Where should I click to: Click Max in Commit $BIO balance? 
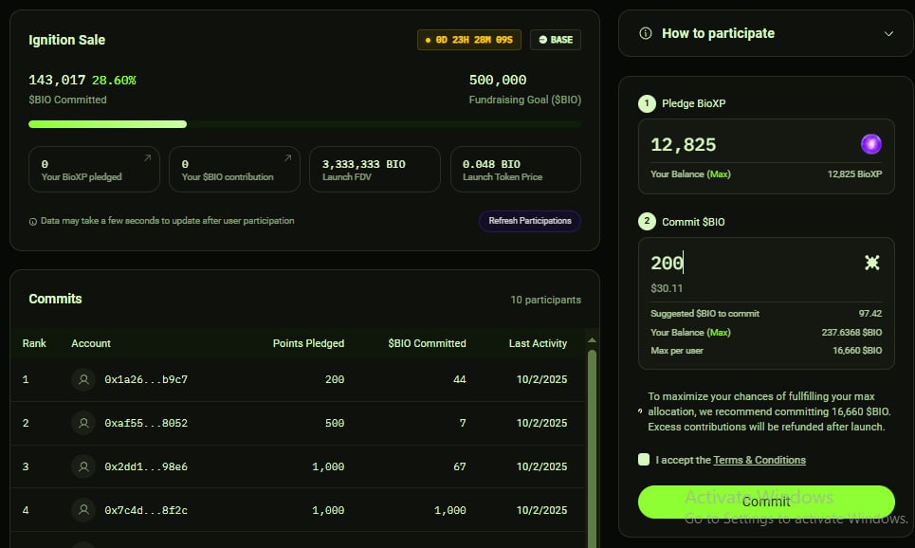click(x=719, y=332)
